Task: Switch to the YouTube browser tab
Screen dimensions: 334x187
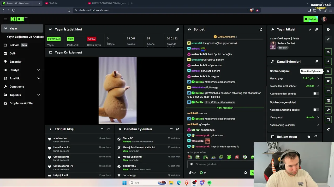Action: point(64,3)
